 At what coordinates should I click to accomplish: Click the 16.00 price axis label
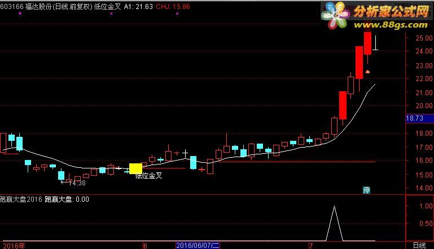click(x=424, y=161)
